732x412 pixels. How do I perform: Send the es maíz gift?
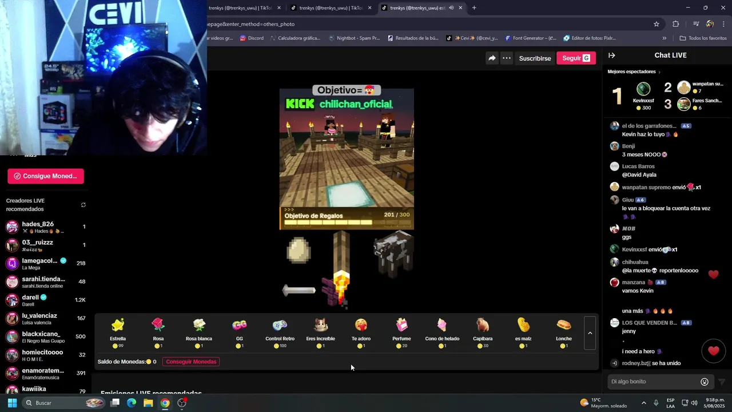pyautogui.click(x=523, y=333)
